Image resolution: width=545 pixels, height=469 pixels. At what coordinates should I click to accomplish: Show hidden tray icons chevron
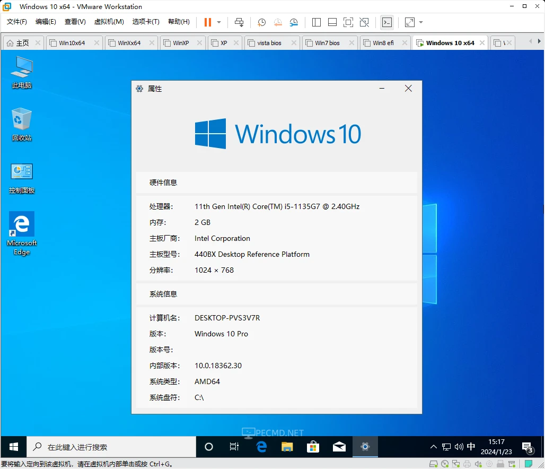pos(434,447)
